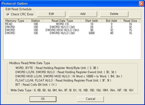Click the Edit button

pos(51,14)
